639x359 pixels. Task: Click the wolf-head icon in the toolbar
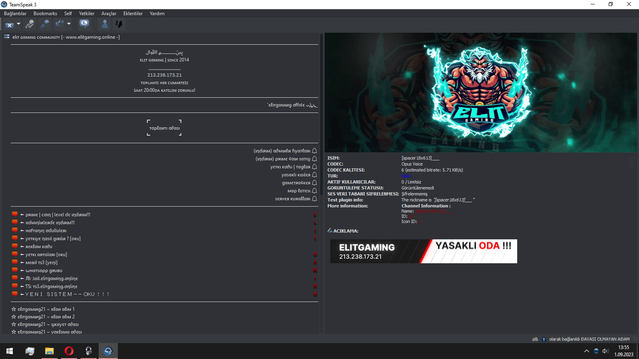(x=119, y=24)
